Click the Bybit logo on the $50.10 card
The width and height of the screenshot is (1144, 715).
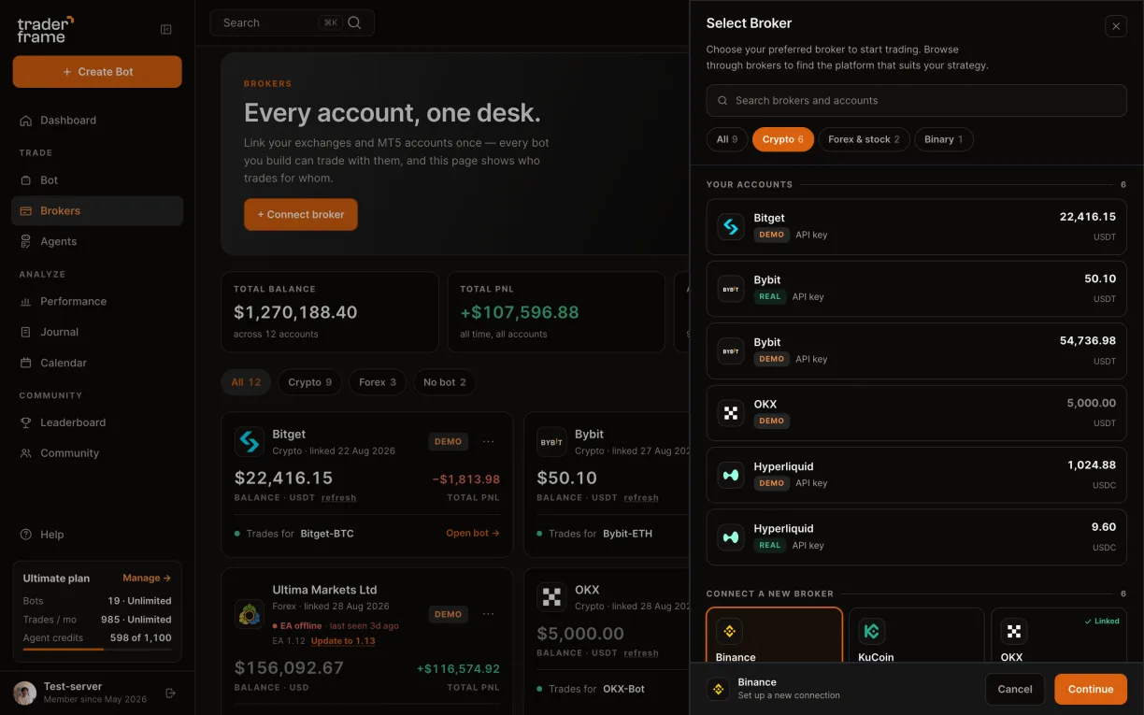click(x=551, y=441)
